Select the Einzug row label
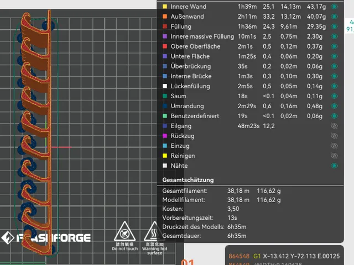Image resolution: width=354 pixels, height=265 pixels. click(x=180, y=146)
